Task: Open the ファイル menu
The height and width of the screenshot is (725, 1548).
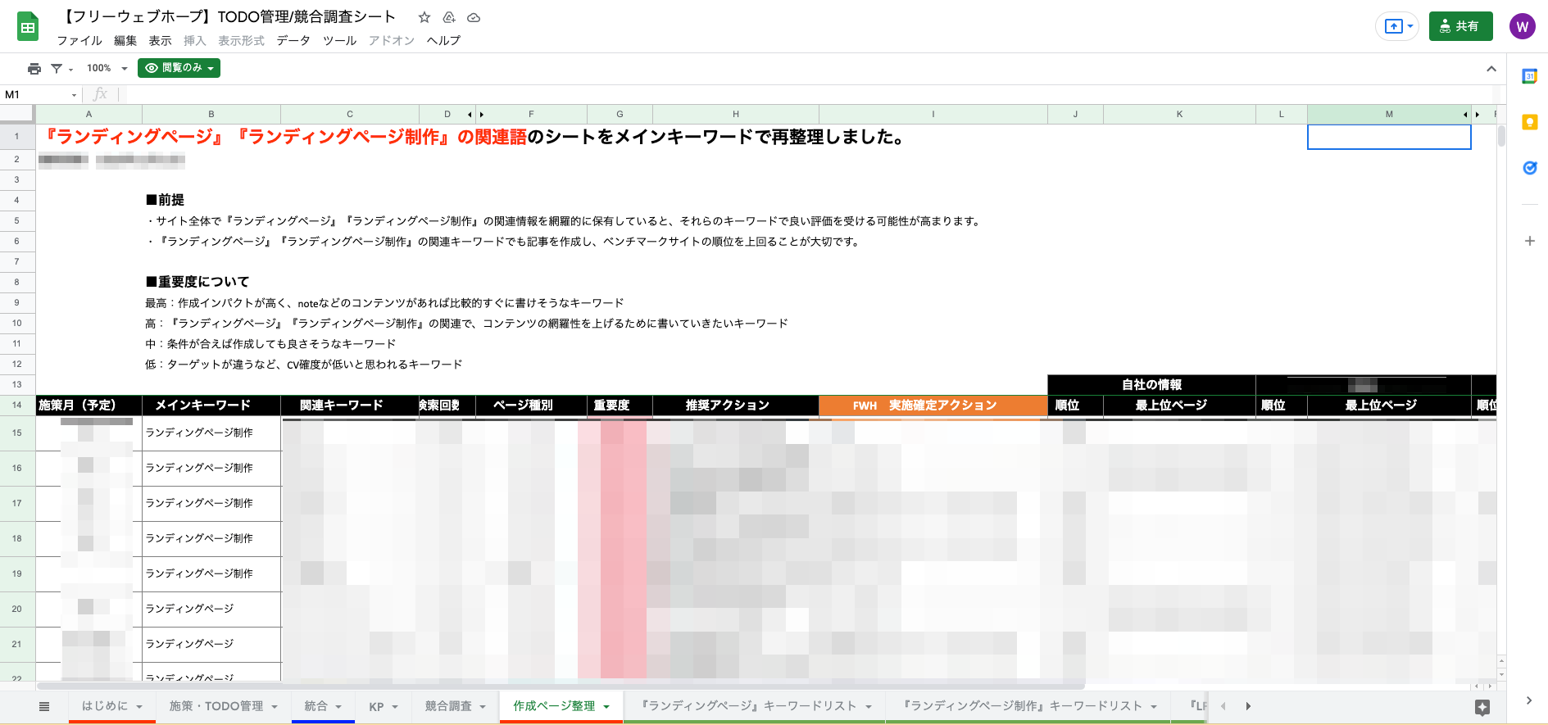Action: pyautogui.click(x=79, y=40)
